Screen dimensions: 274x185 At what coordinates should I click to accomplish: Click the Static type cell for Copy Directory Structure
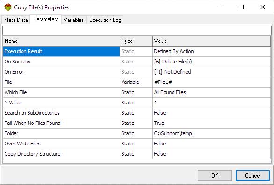(137, 154)
